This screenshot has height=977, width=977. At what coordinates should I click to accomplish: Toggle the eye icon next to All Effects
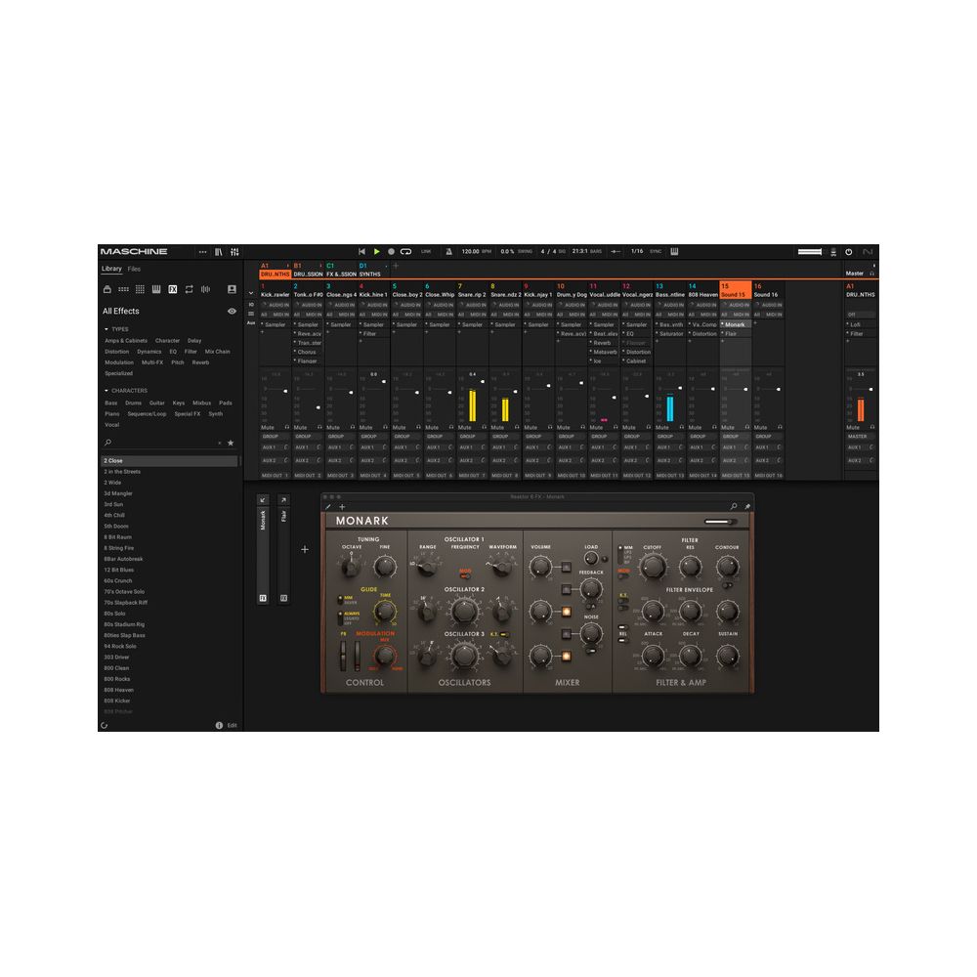tap(232, 311)
